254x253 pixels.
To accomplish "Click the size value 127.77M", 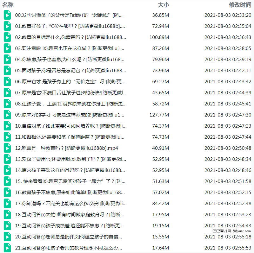I will point(159,115).
